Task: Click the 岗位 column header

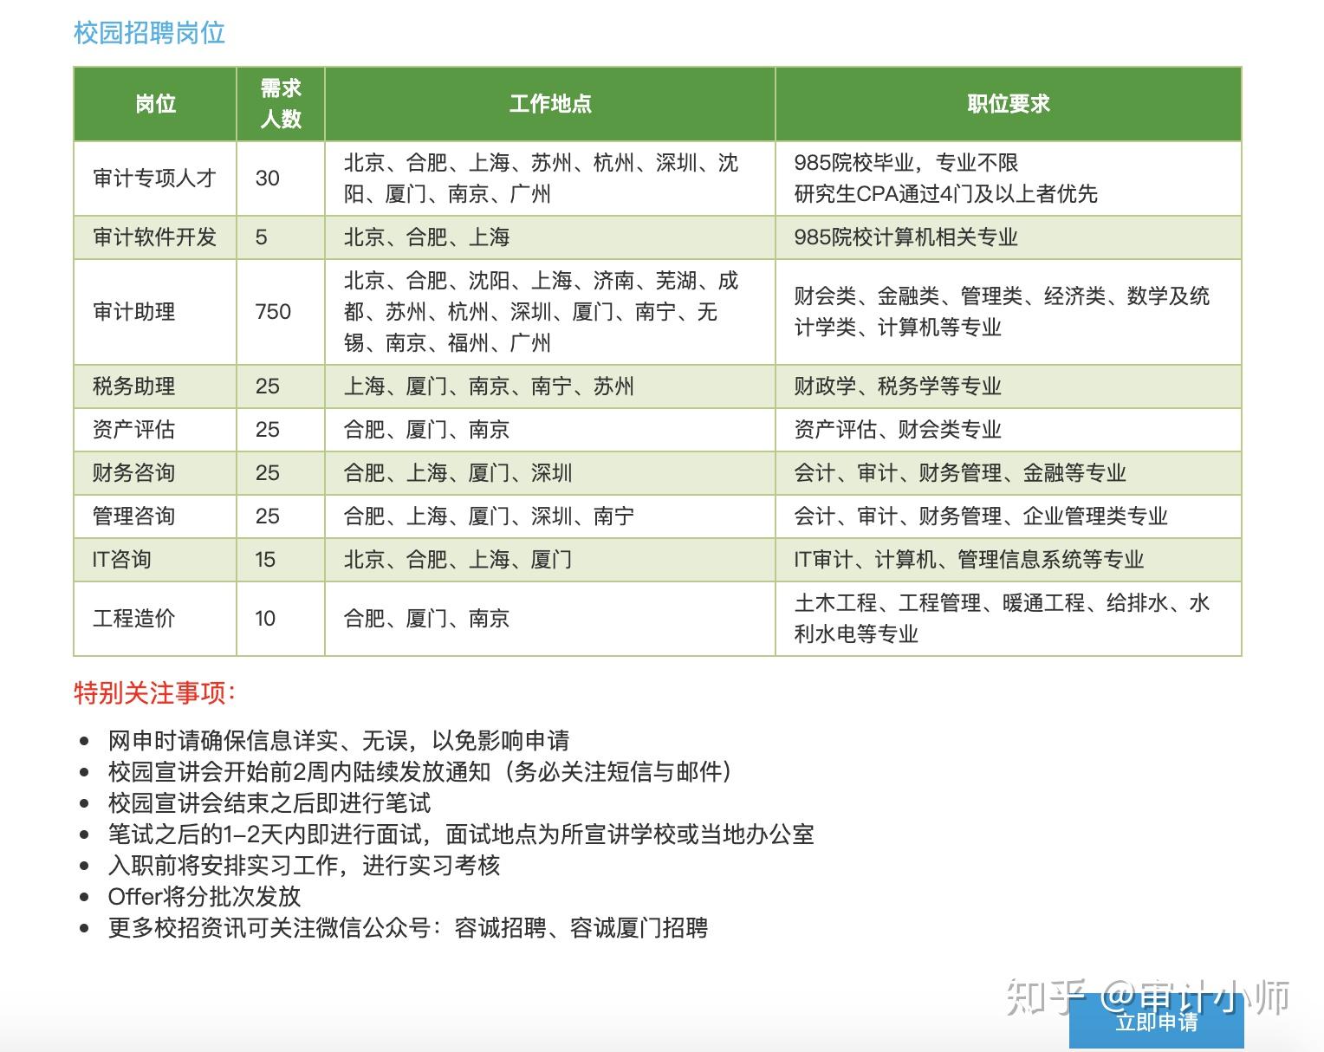Action: pyautogui.click(x=155, y=104)
